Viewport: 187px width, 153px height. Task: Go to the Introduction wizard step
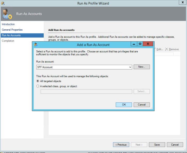point(8,24)
